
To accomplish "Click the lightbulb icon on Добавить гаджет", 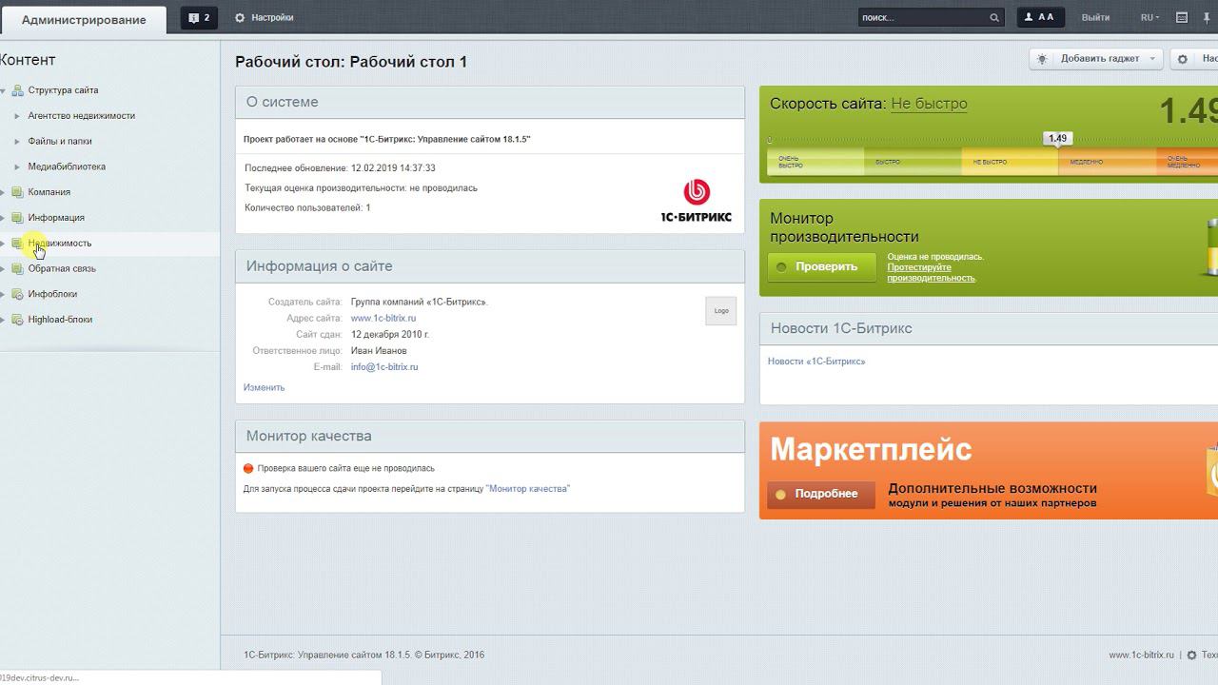I will point(1042,59).
